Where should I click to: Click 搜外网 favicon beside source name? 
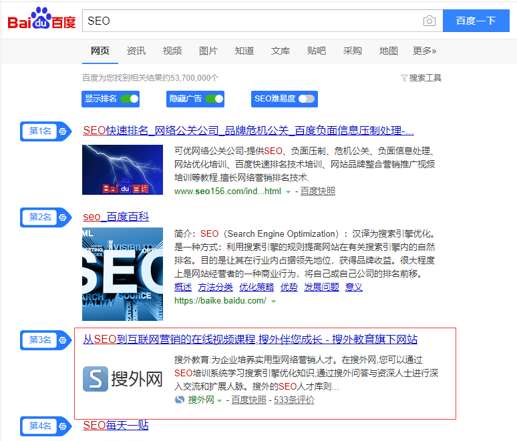tap(180, 400)
